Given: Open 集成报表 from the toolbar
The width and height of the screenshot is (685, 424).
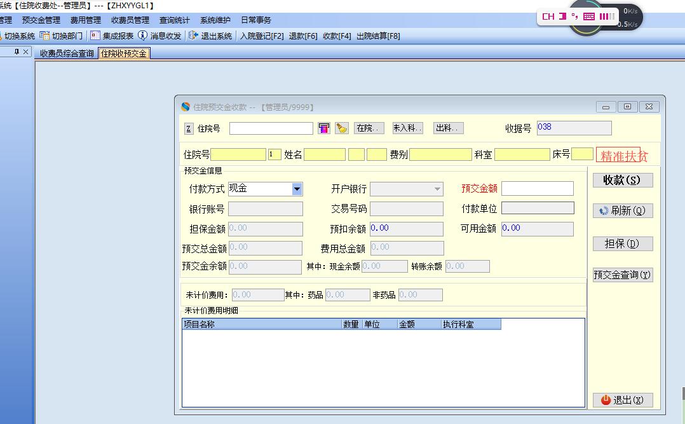Looking at the screenshot, I should pos(112,36).
